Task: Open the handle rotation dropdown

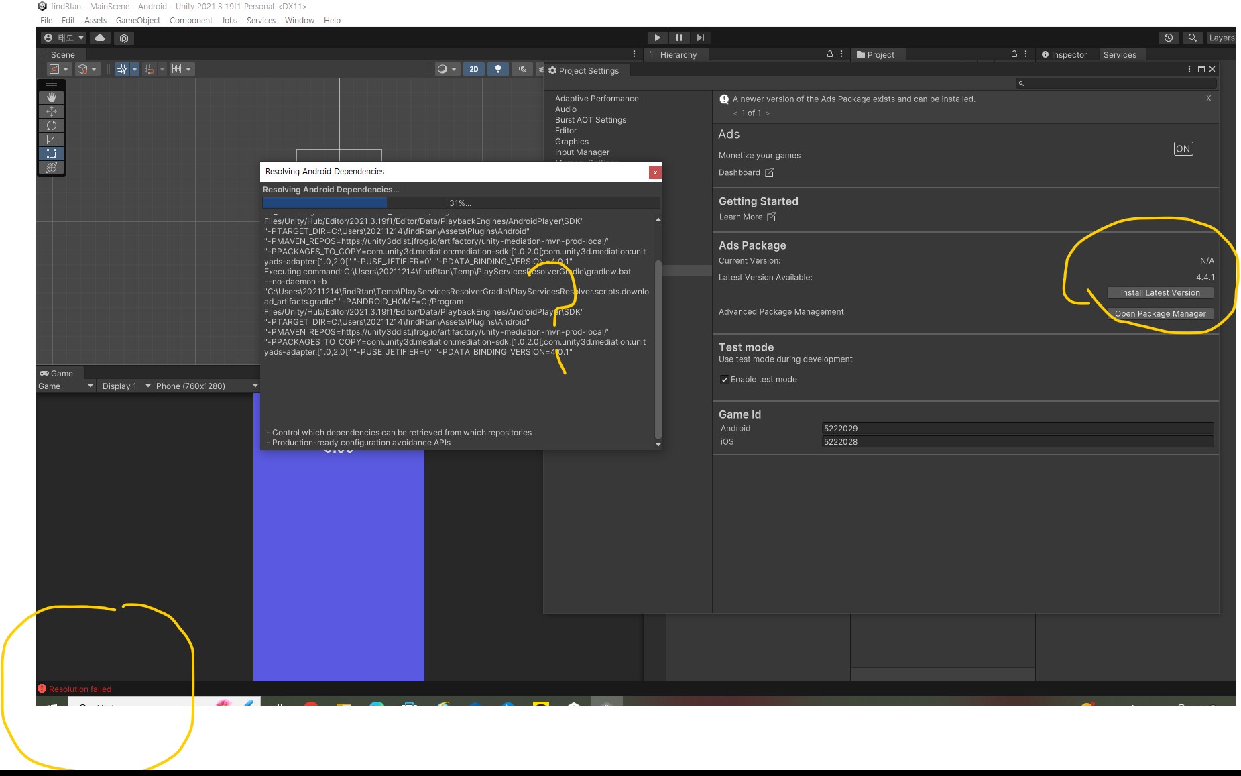Action: click(86, 69)
